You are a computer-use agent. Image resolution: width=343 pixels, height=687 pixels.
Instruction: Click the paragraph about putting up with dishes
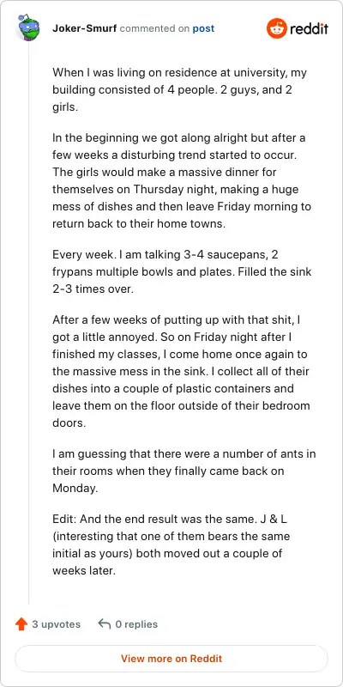click(181, 372)
